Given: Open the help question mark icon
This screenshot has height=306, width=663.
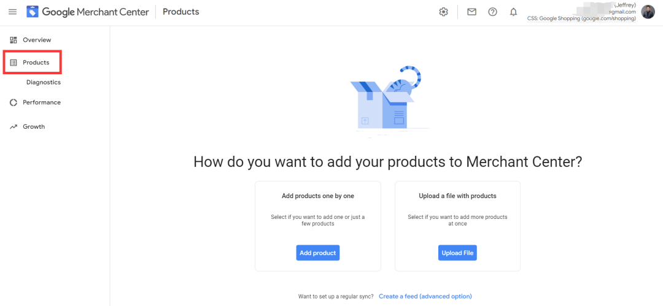Looking at the screenshot, I should 492,12.
